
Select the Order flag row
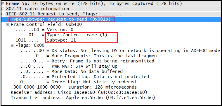pyautogui.click(x=78, y=82)
